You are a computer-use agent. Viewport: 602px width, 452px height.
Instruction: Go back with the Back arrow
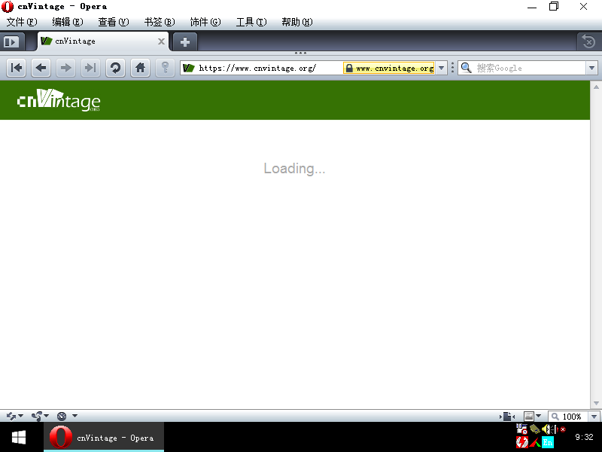click(41, 68)
